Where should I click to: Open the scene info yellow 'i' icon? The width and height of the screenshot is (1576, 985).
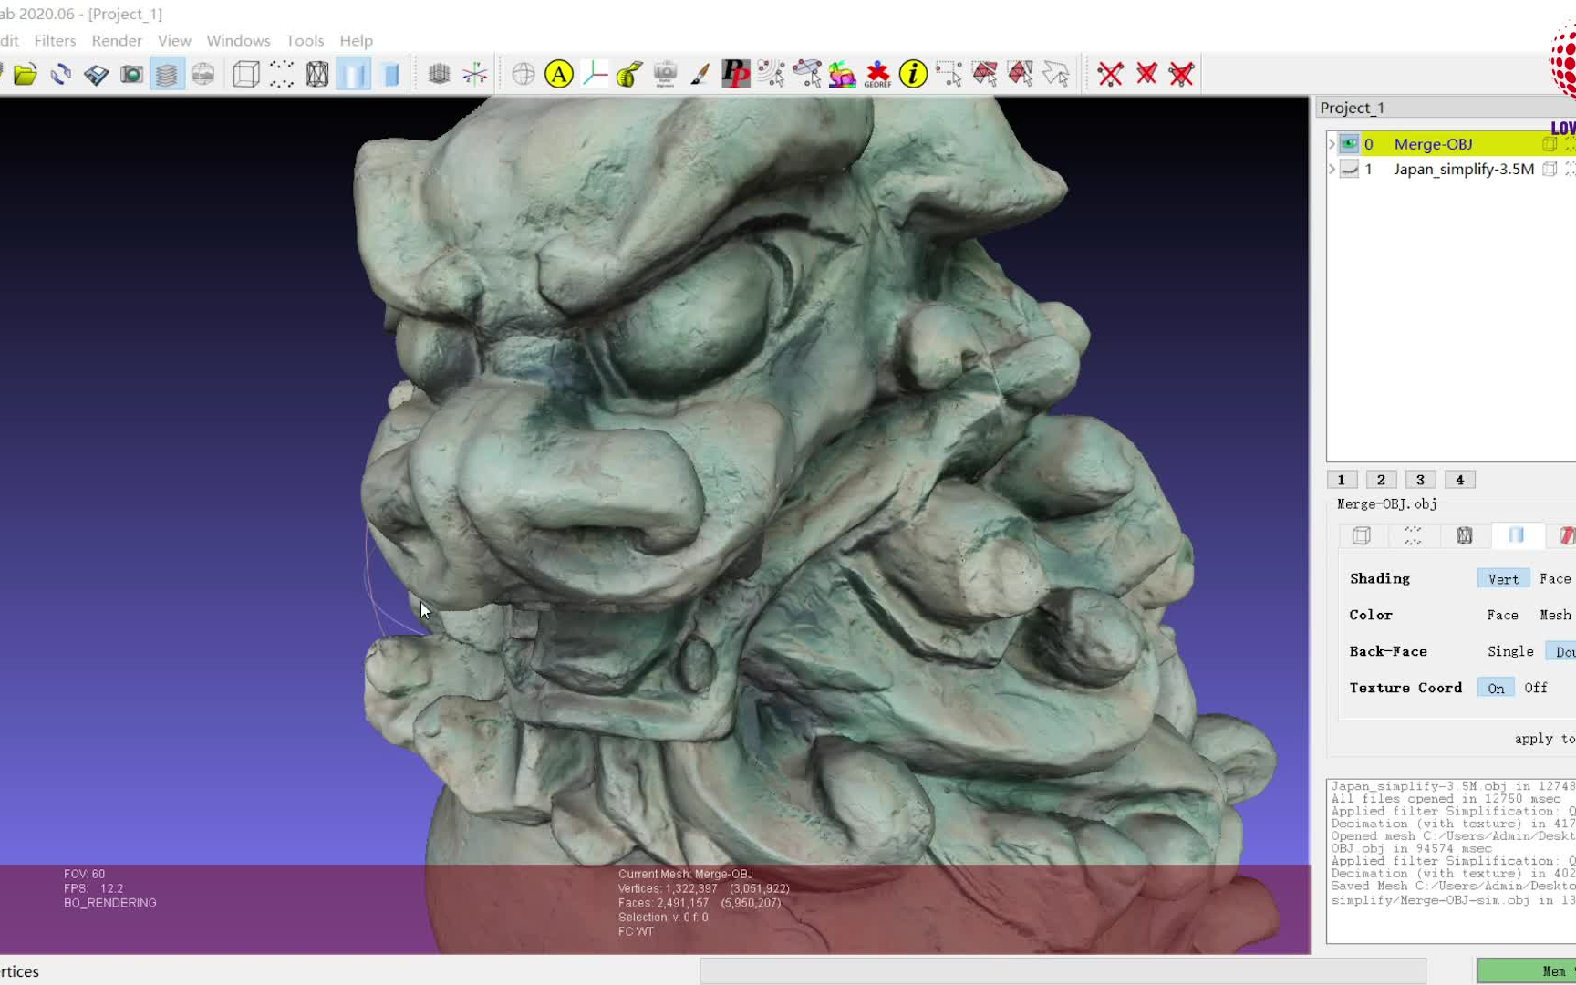tap(912, 75)
